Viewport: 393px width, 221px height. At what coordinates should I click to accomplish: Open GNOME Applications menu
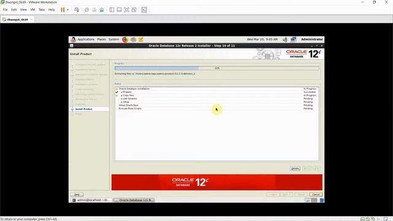click(85, 39)
